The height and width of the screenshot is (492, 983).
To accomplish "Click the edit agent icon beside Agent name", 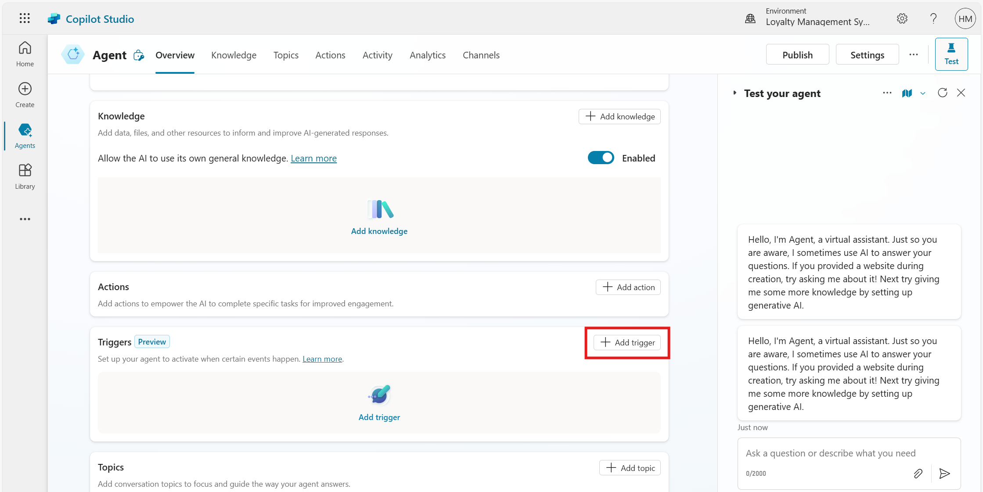I will point(139,55).
